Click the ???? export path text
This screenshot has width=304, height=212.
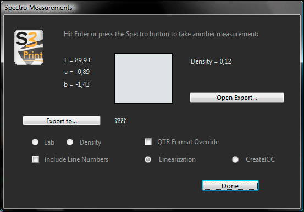[120, 121]
